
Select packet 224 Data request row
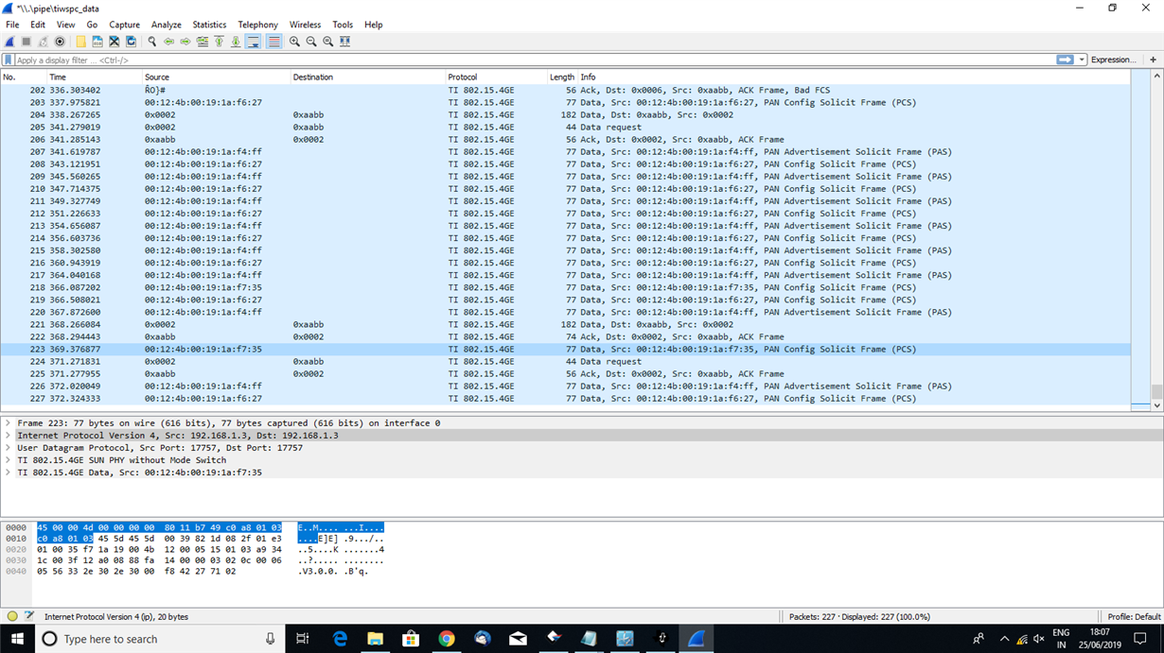coord(566,361)
